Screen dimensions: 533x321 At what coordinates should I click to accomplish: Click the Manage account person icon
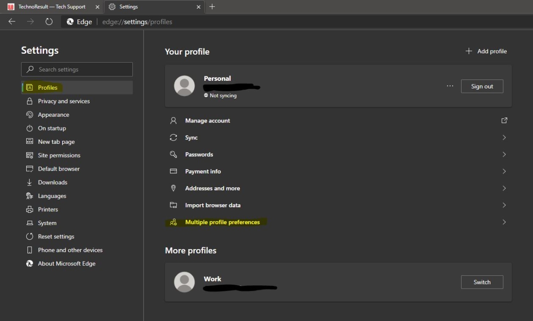click(x=174, y=120)
